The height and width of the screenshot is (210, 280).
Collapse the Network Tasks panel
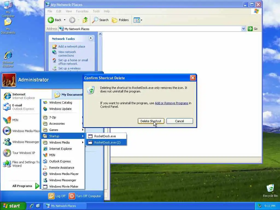pyautogui.click(x=91, y=38)
